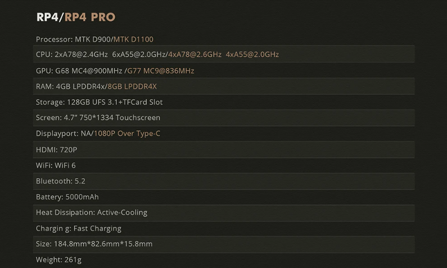Click the RP4 heading text
The image size is (447, 268).
click(47, 17)
